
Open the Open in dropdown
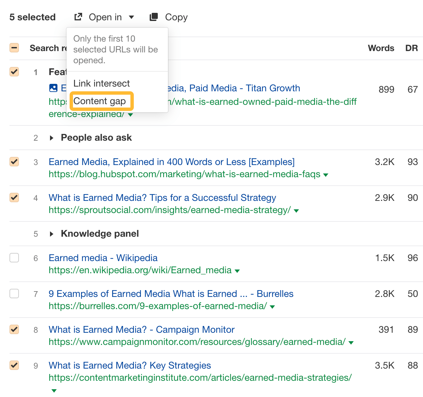132,17
